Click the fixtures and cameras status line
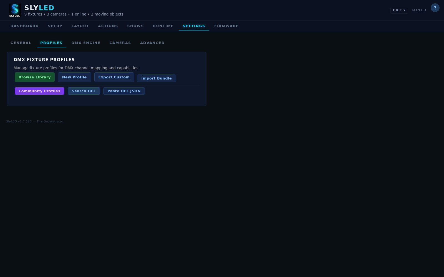This screenshot has height=277, width=444. 74,14
